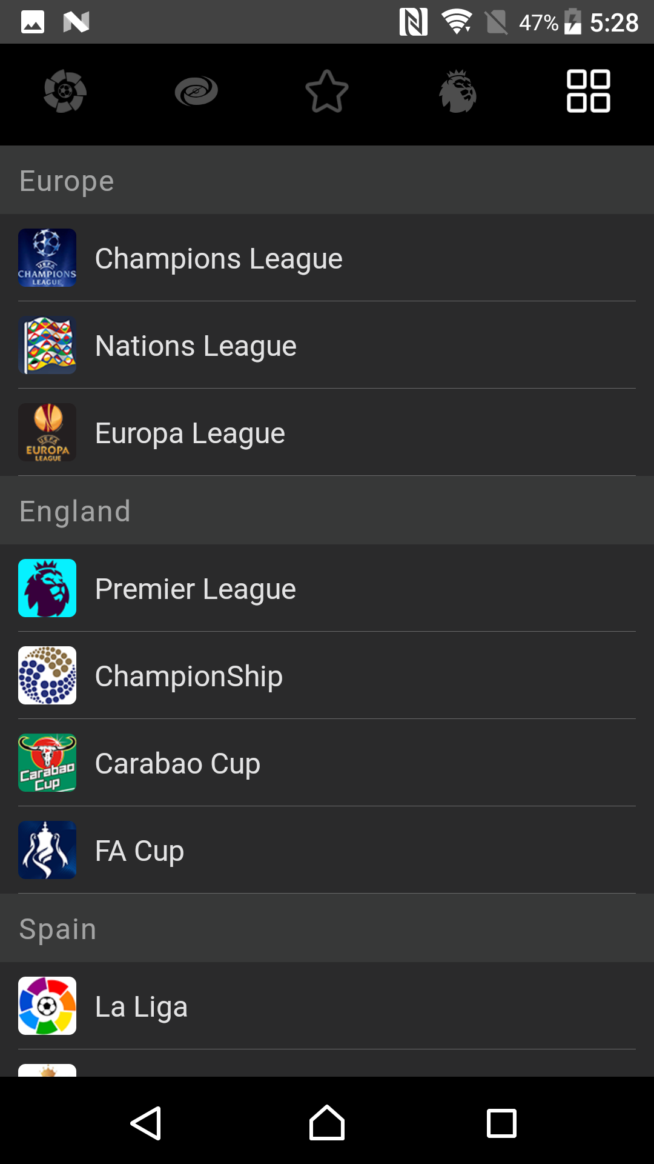Open the Nations League entry
The image size is (654, 1164).
point(327,345)
